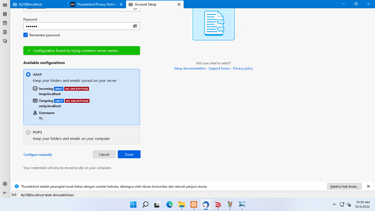Click the blue SMTP badge

(59, 101)
